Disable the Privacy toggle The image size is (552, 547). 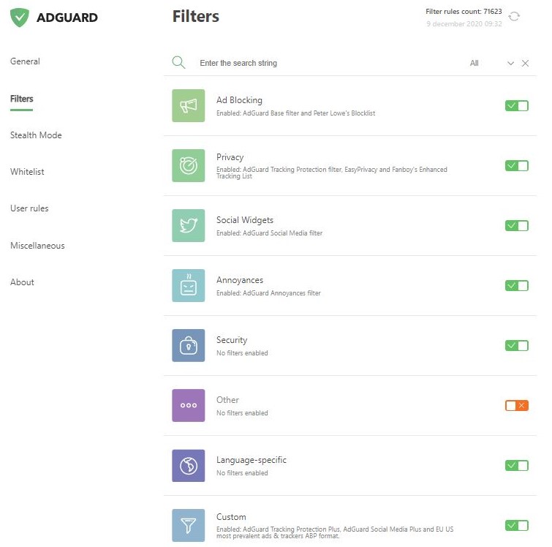pyautogui.click(x=517, y=165)
